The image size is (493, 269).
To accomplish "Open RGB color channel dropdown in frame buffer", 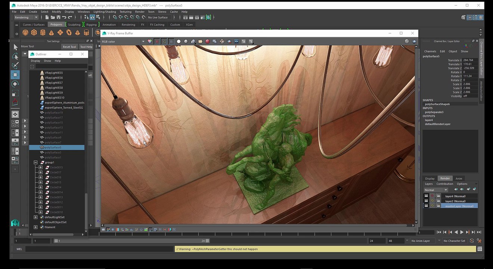I will click(143, 41).
